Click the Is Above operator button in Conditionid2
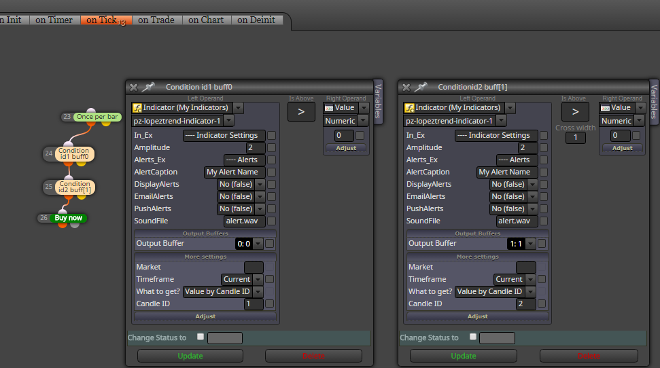 tap(575, 112)
